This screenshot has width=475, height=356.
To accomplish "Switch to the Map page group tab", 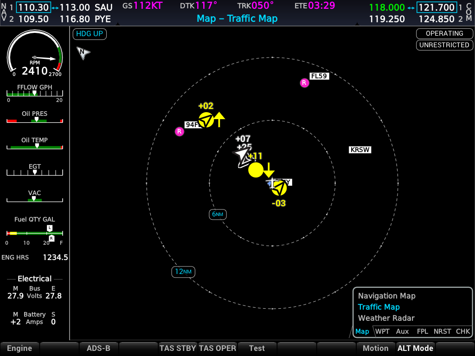I will pos(362,331).
